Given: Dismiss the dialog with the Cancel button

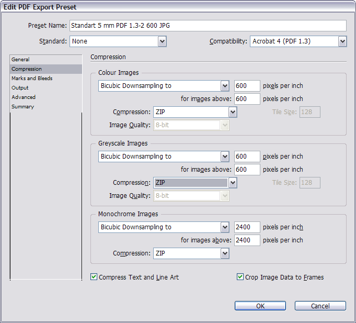Looking at the screenshot, I should point(320,306).
